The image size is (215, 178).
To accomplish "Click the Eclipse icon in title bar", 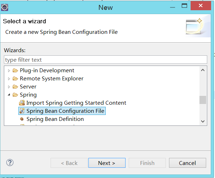I will click(x=5, y=7).
